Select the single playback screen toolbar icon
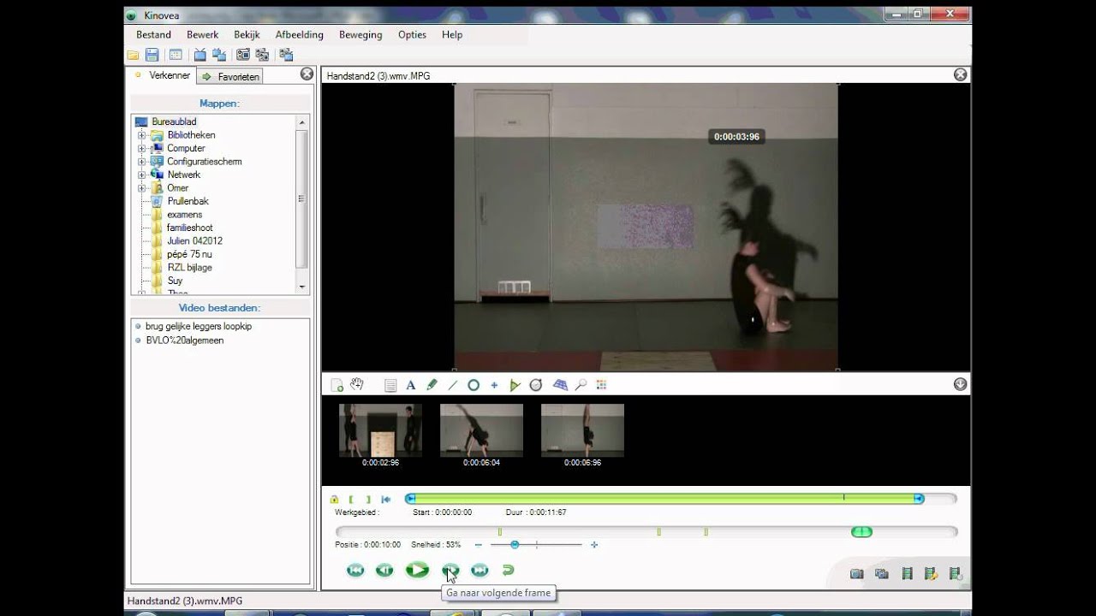This screenshot has height=616, width=1096. click(200, 55)
